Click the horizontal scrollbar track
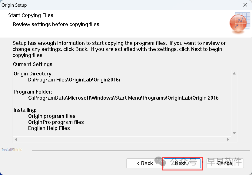This screenshot has height=175, width=252. 121,140
